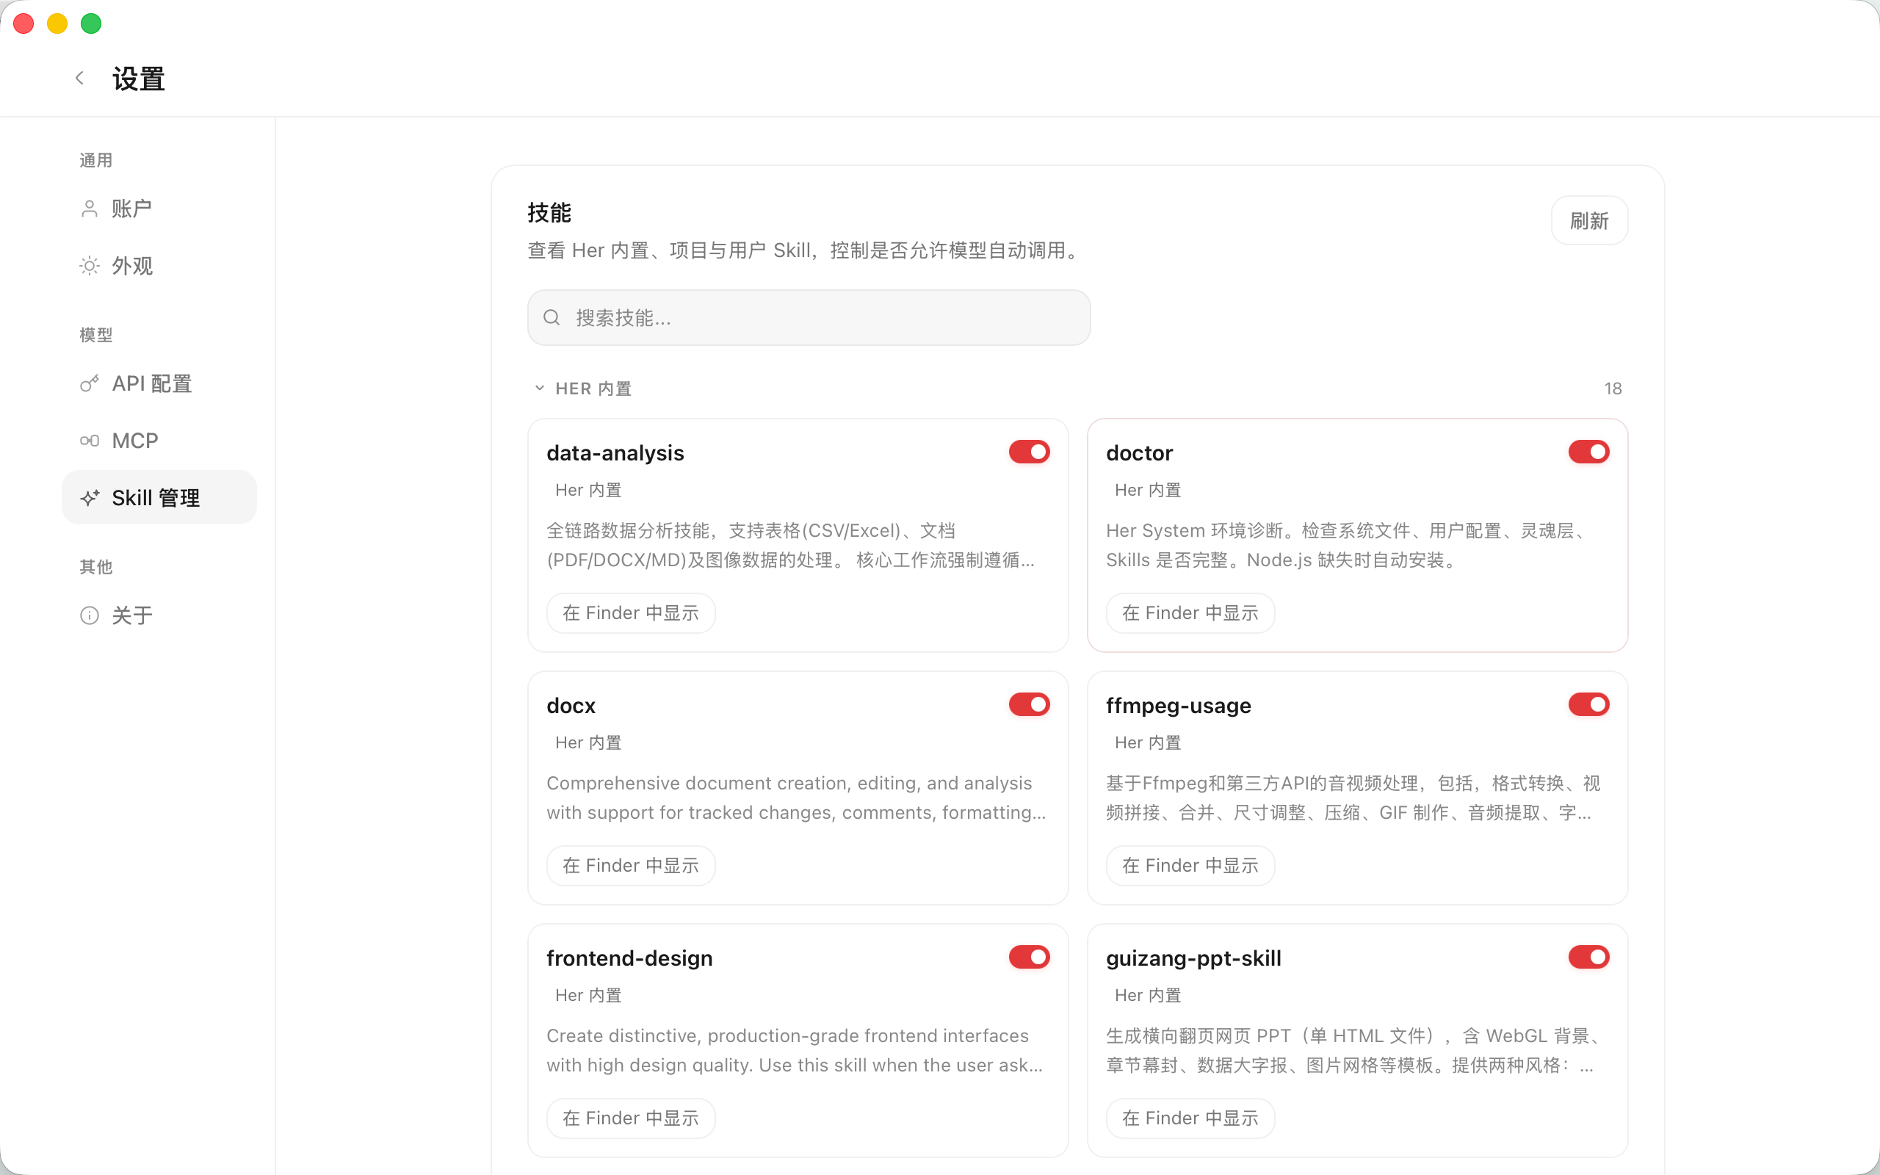Click the data-analysis skill title
Image resolution: width=1880 pixels, height=1175 pixels.
(615, 453)
